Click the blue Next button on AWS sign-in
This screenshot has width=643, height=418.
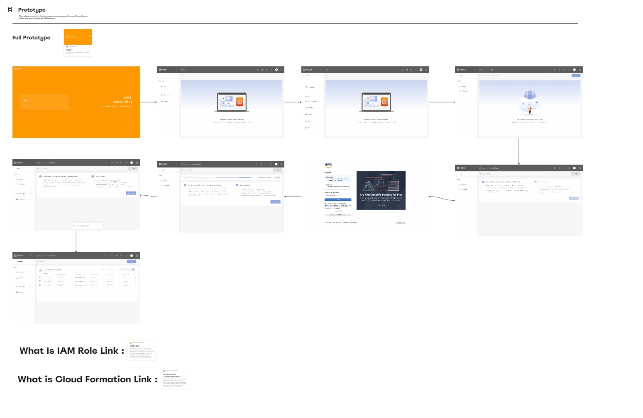tap(337, 199)
